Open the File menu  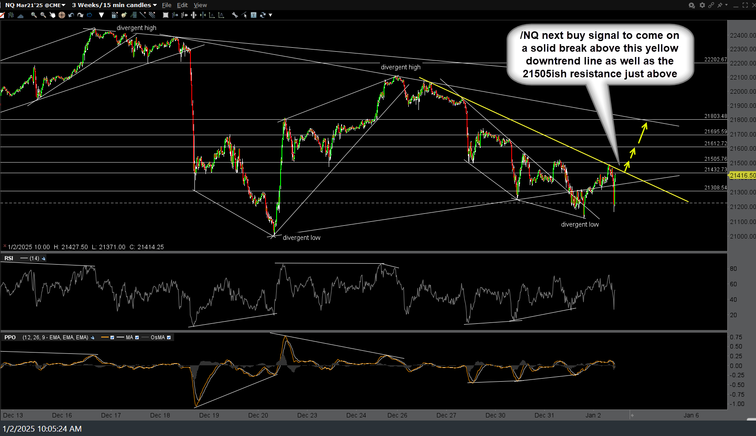167,5
